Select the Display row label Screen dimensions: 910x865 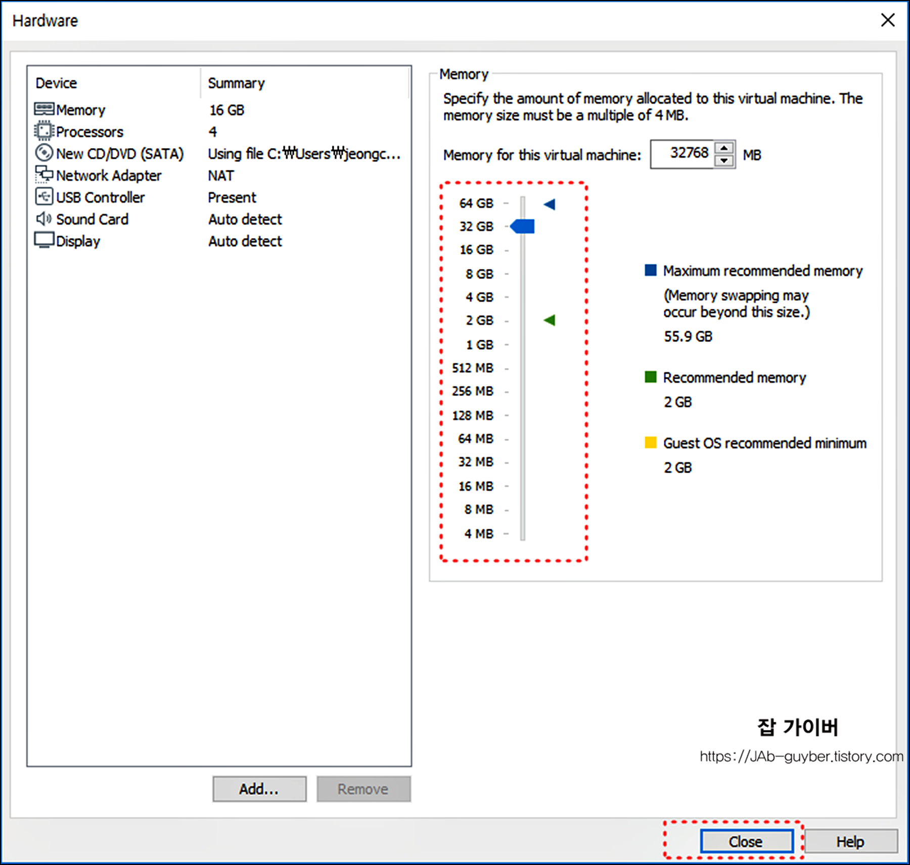pos(78,241)
